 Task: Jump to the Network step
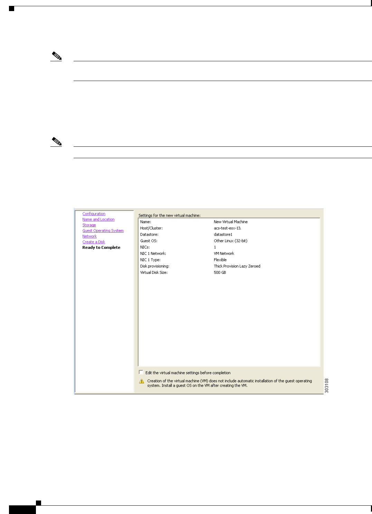point(89,236)
